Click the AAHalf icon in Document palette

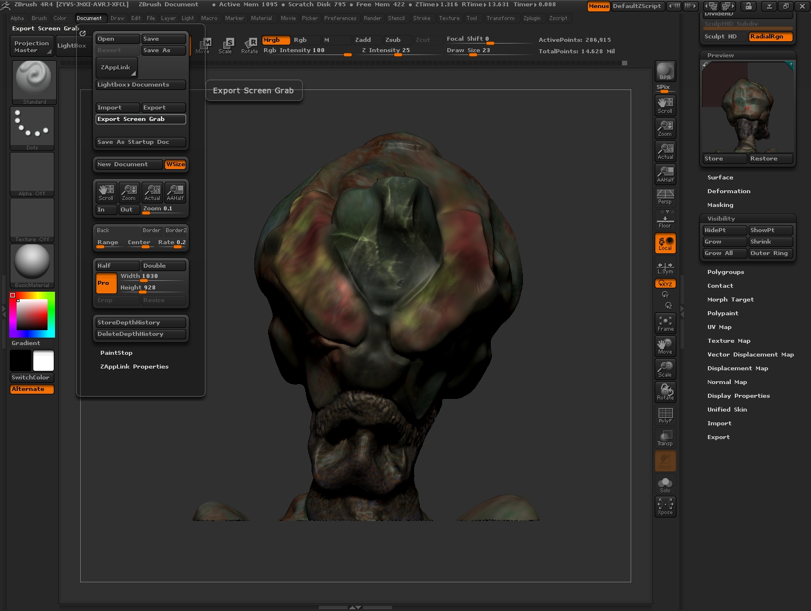click(x=175, y=192)
